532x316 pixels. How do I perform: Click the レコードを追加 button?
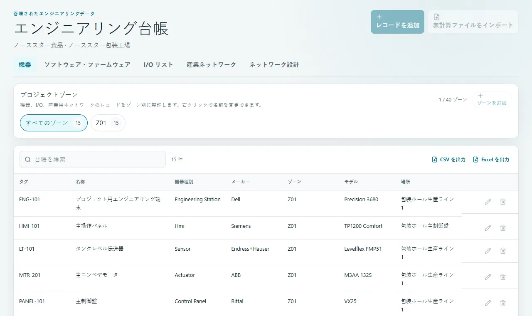point(397,22)
